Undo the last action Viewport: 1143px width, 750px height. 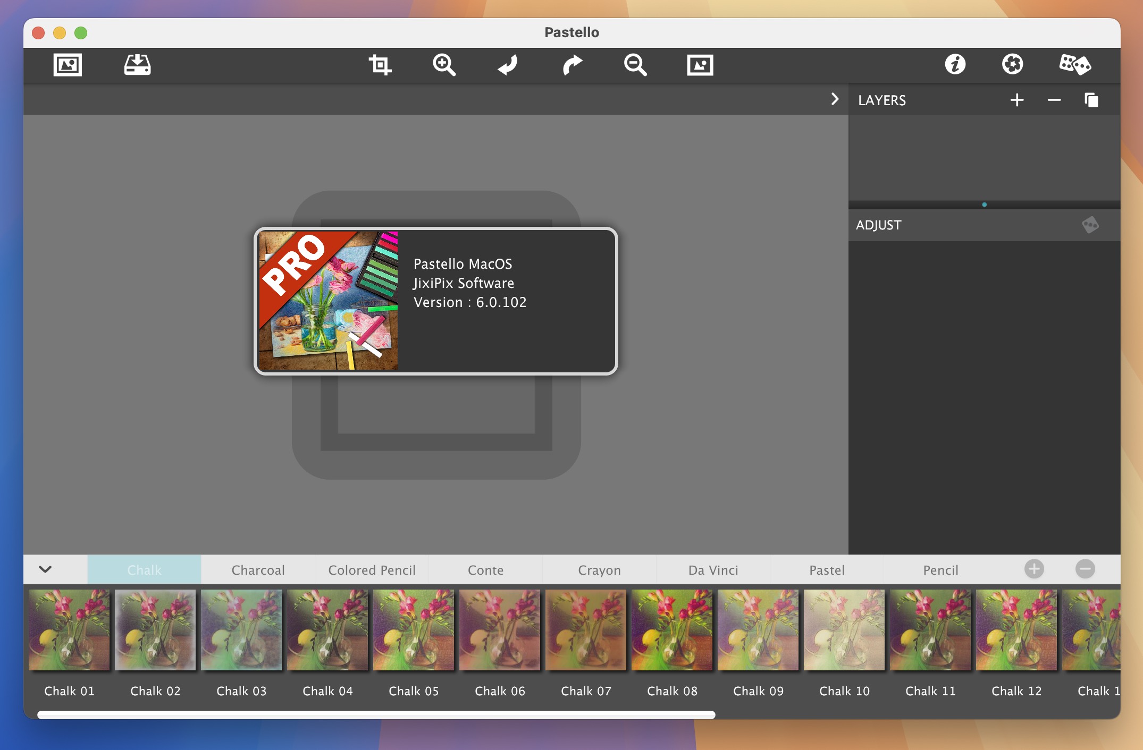pyautogui.click(x=508, y=65)
